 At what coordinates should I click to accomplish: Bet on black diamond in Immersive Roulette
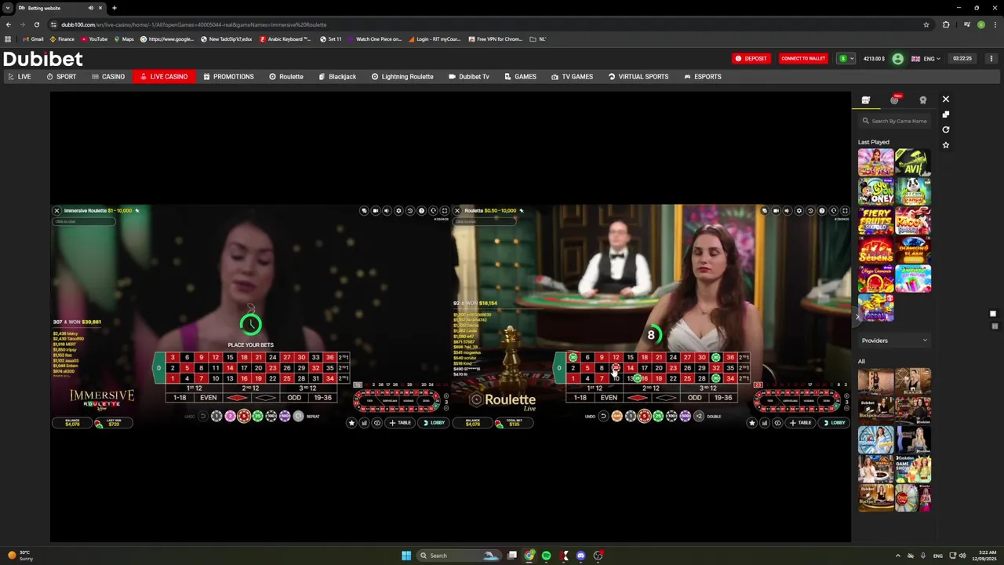coord(265,398)
